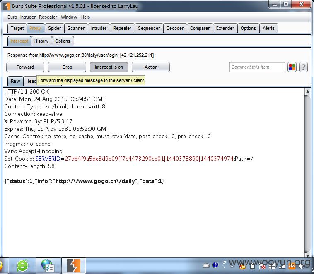This screenshot has height=274, width=314.
Task: Click the Cache-Control header line
Action: [107, 137]
